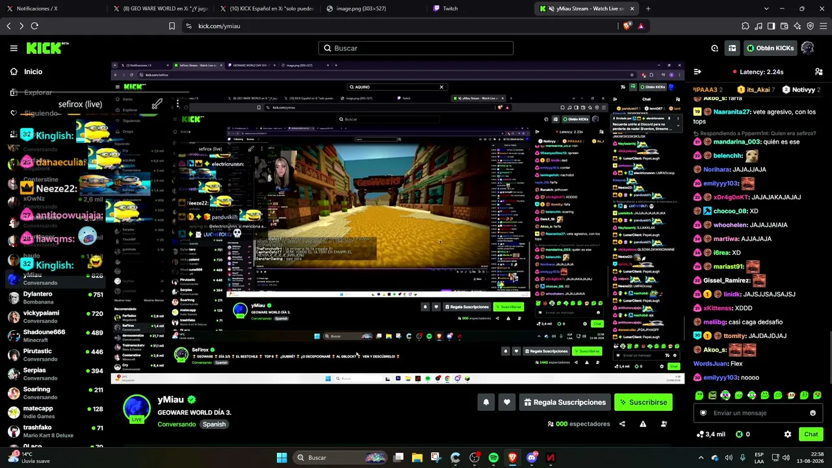
Task: Open trashfako channel in sidebar
Action: [x=56, y=431]
